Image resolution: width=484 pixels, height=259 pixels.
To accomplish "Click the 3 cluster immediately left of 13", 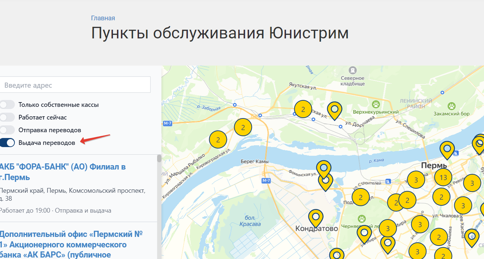I will pos(416,180).
